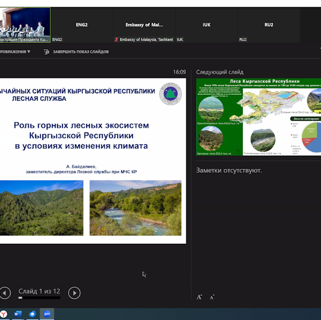The width and height of the screenshot is (321, 320).
Task: Open the blue browser icon in taskbar
Action: tap(32, 314)
